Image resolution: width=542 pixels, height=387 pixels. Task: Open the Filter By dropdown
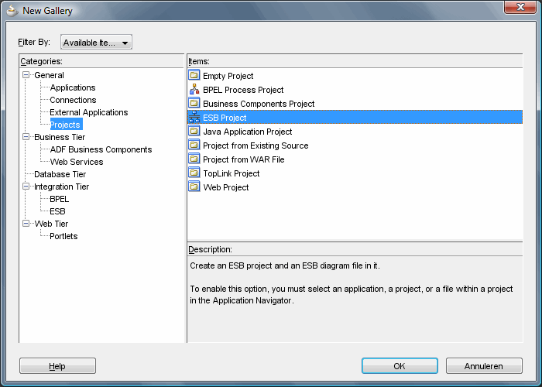pos(96,42)
